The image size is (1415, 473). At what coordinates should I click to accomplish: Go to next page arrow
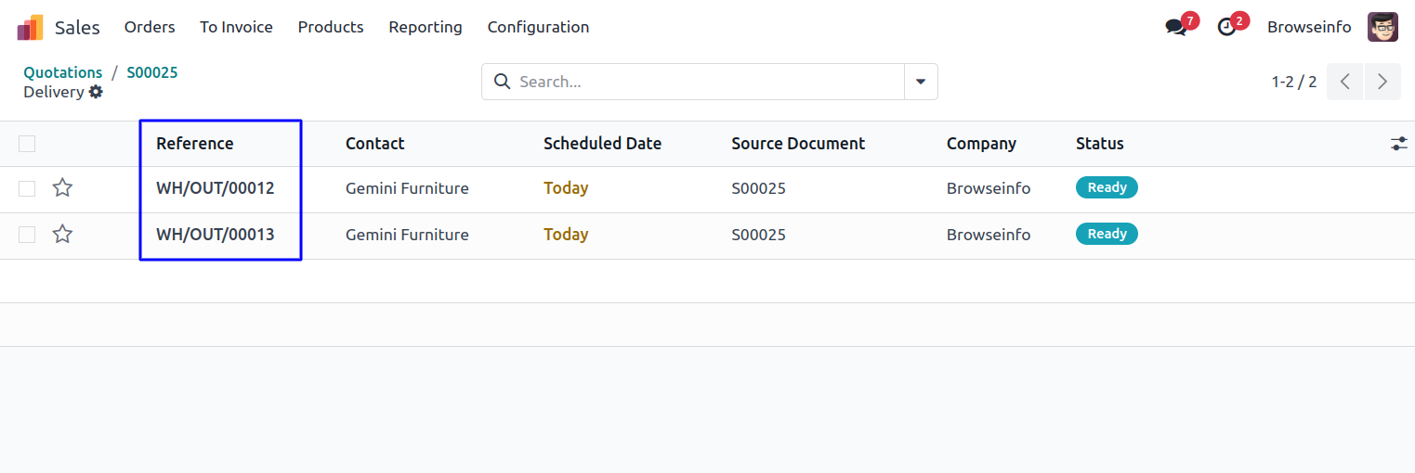1382,82
